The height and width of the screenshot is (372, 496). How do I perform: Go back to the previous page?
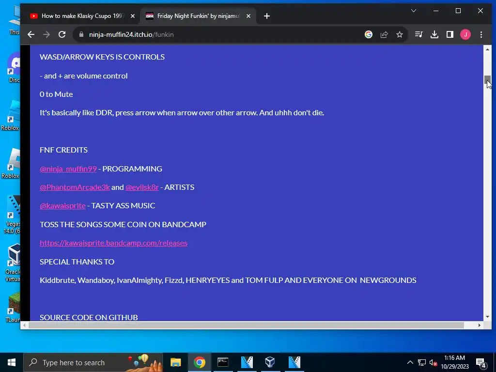[x=31, y=34]
